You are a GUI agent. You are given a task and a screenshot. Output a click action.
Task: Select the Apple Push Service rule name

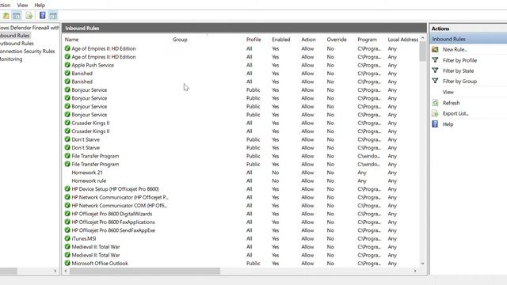(x=93, y=65)
